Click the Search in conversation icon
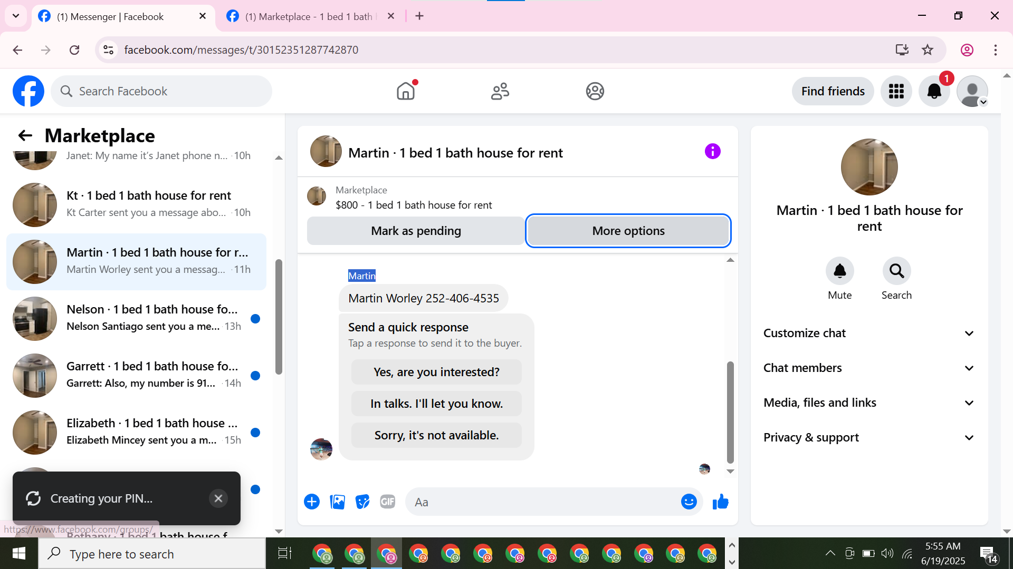 [x=896, y=271]
